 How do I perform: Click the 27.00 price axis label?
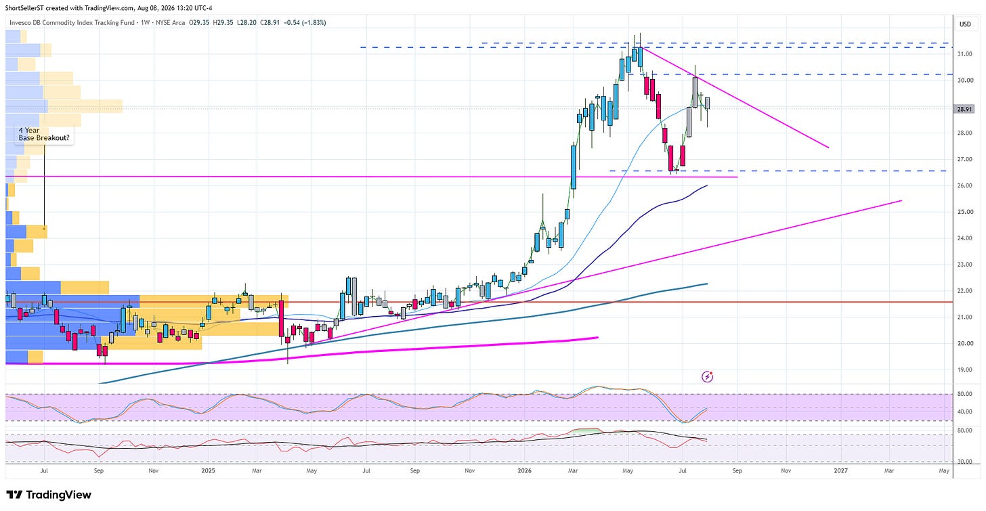(964, 160)
